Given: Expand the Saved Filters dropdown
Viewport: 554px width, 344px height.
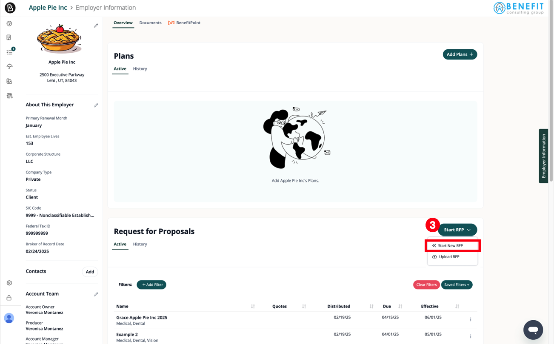Looking at the screenshot, I should tap(457, 284).
